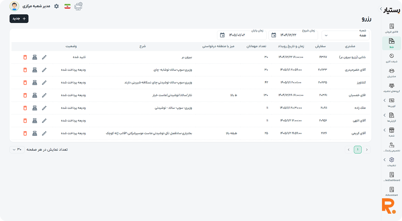Go to مشتریان in the sidebar
This screenshot has width=402, height=221.
point(392,73)
